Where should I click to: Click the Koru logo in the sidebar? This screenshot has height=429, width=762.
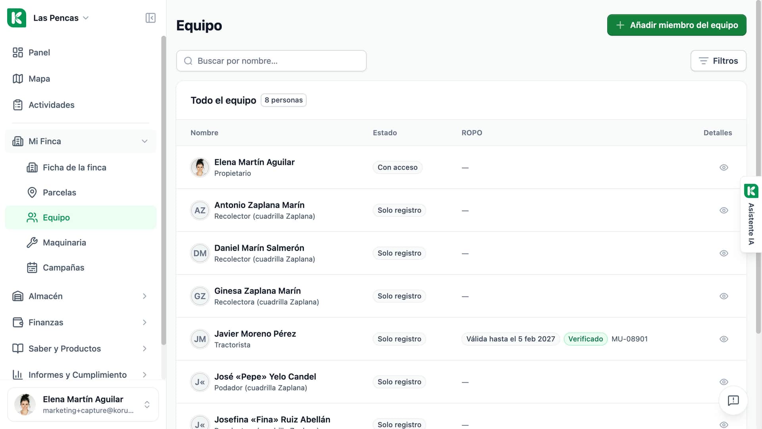[17, 18]
